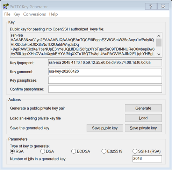Click the PuTTY Key Generator title bar icon

6,6
